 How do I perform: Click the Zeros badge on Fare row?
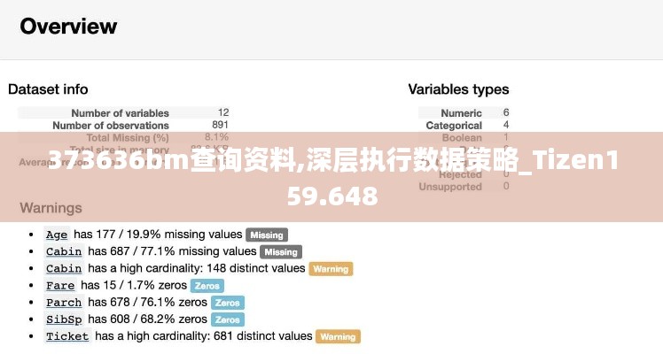[207, 286]
